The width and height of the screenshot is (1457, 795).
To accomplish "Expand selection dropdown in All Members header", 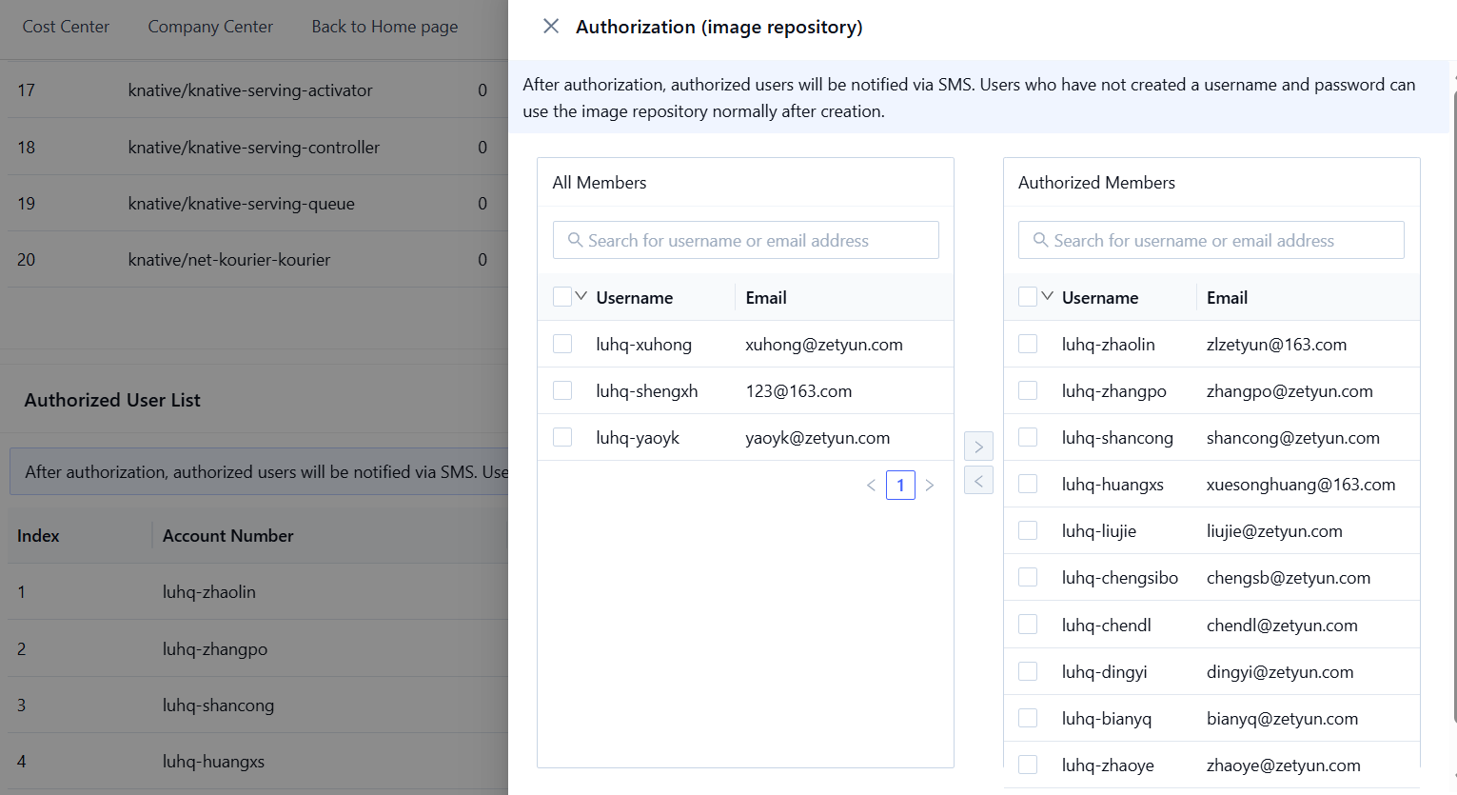I will 581,296.
